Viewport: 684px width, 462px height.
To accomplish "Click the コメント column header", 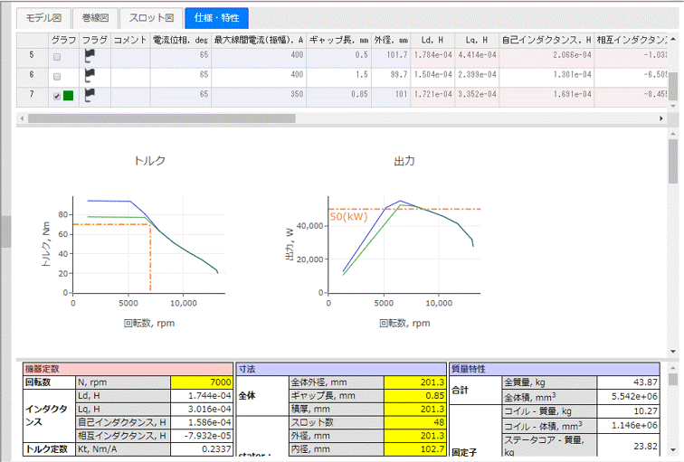I will (x=130, y=40).
